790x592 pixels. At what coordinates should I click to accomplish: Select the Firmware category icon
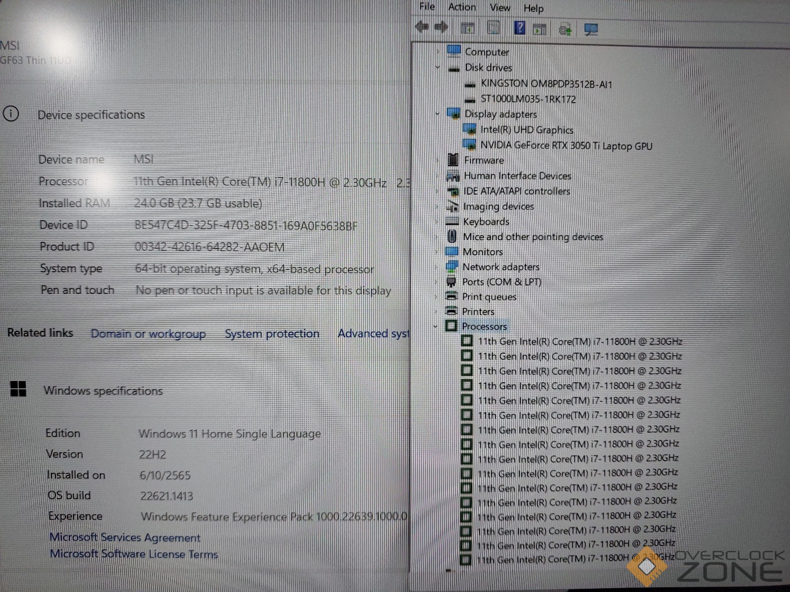point(453,159)
